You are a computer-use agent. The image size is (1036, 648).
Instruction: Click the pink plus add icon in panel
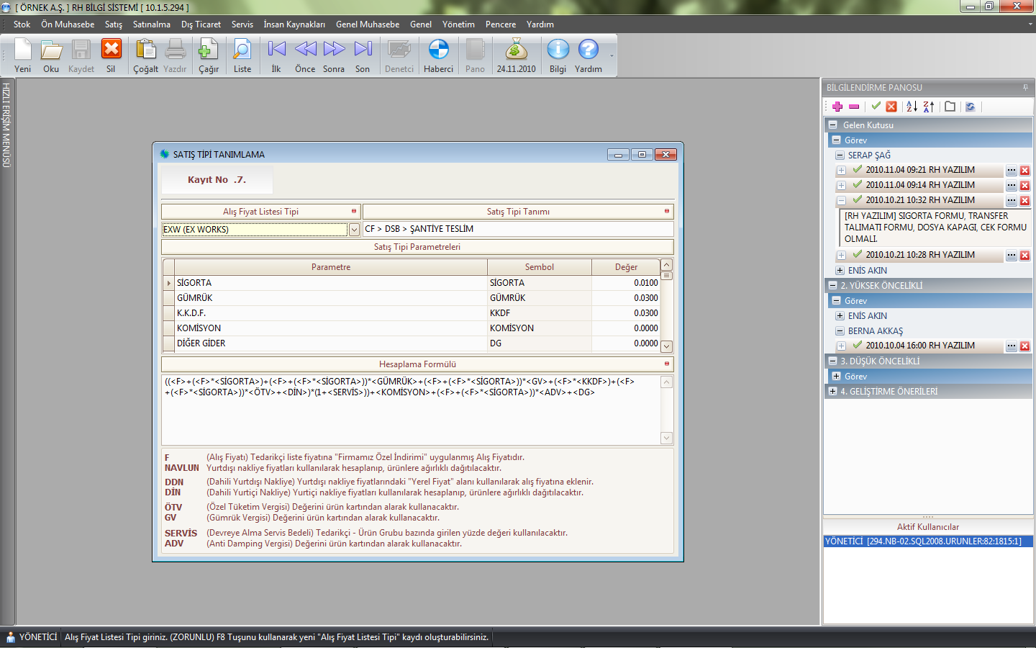point(837,107)
